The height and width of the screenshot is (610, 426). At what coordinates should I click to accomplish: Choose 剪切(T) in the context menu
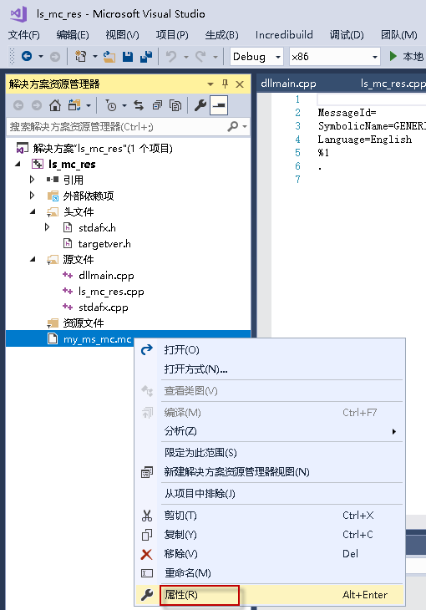point(270,516)
